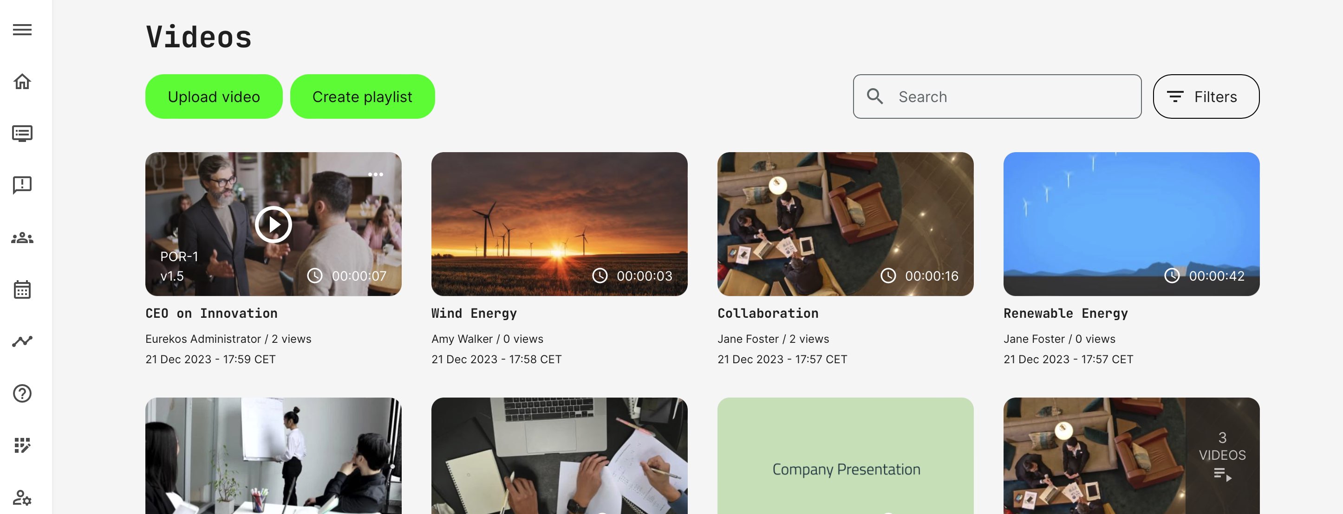
Task: Open the feedback speech bubble icon
Action: 22,185
